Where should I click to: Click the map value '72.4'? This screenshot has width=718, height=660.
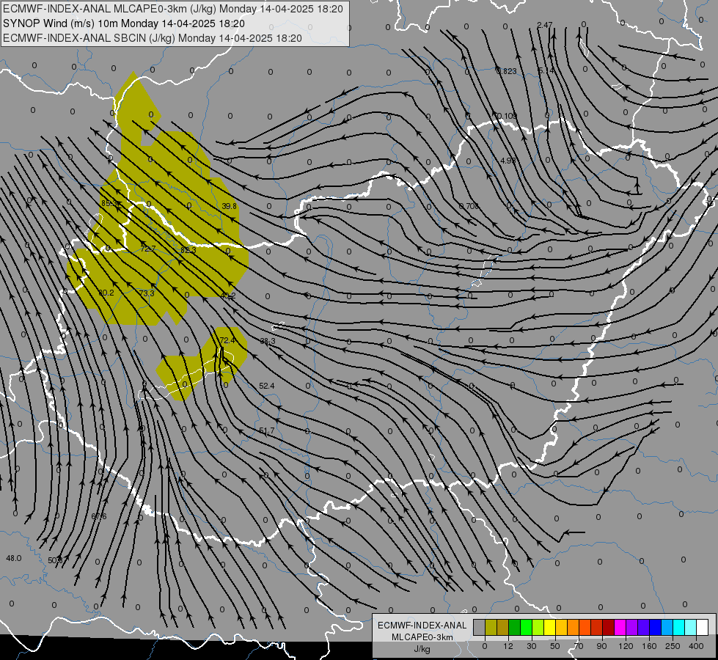pos(227,340)
